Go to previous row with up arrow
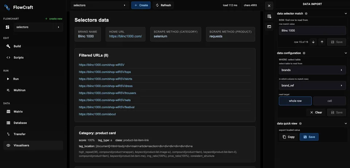Viewport: 350px width, 168px height. 322,42
